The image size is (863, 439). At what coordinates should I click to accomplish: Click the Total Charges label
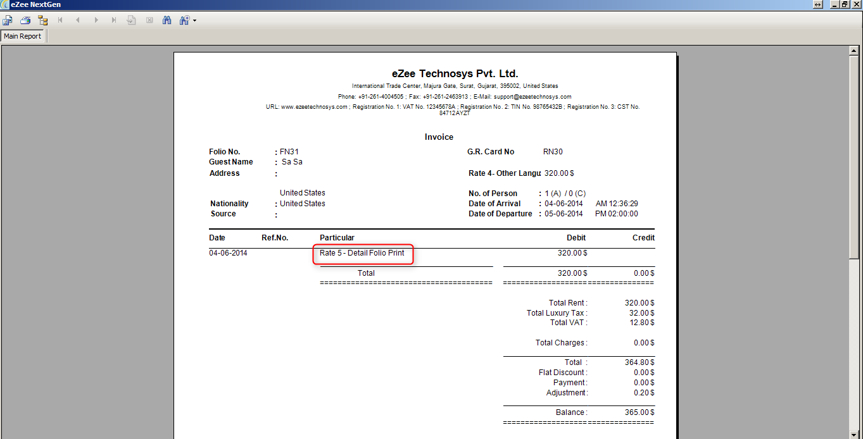[x=561, y=343]
